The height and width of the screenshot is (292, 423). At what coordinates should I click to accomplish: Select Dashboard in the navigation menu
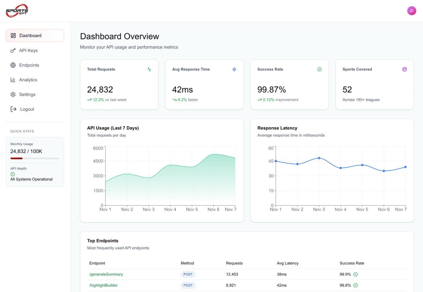(x=30, y=35)
